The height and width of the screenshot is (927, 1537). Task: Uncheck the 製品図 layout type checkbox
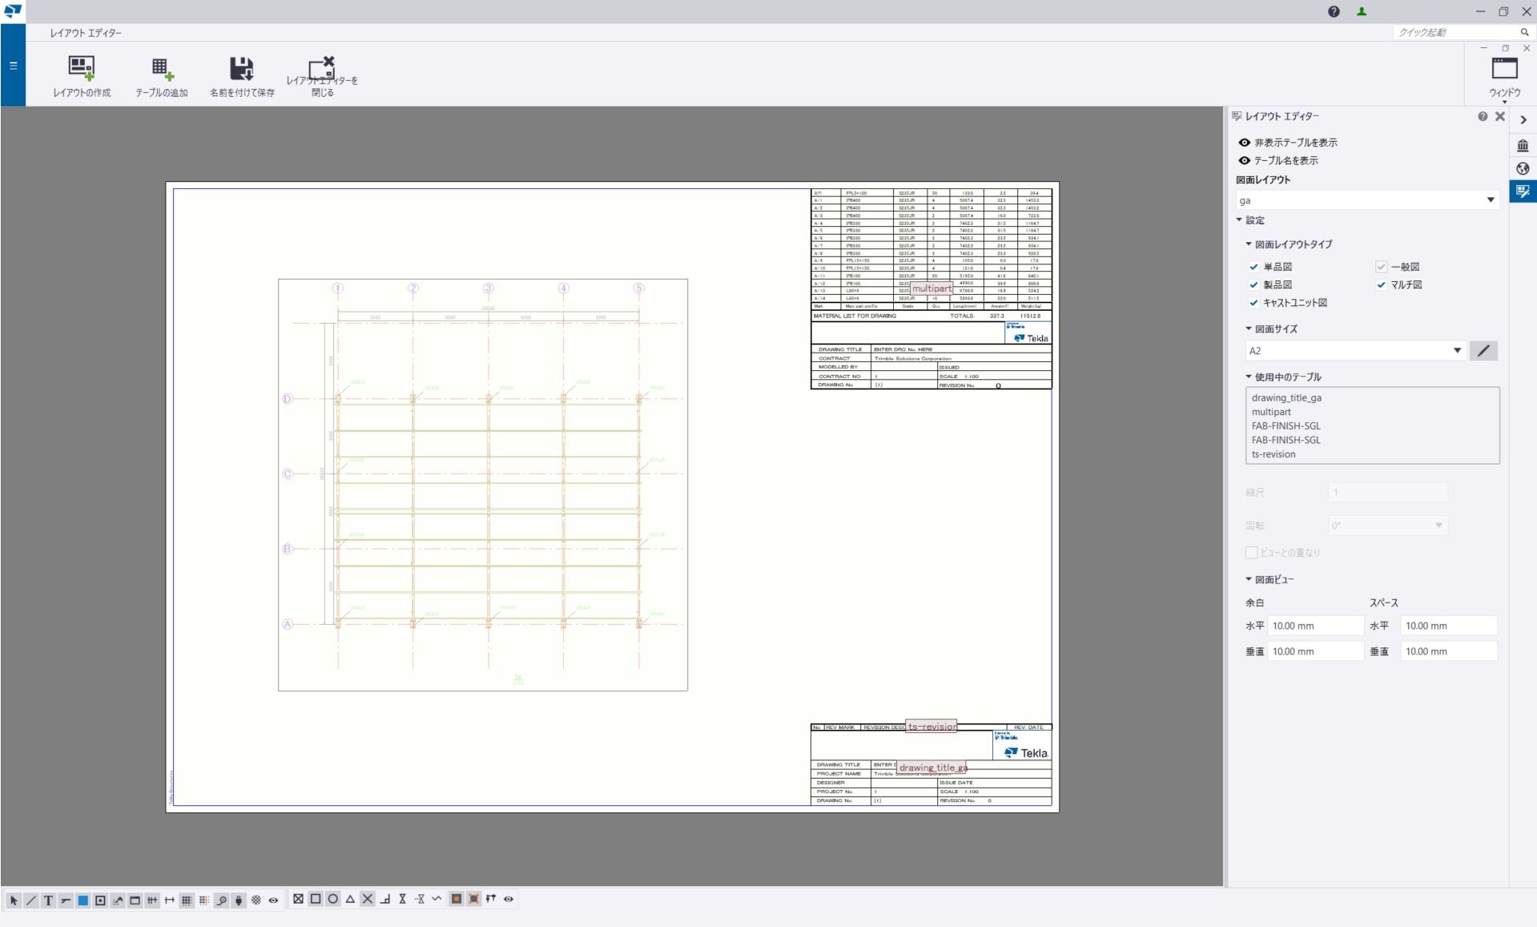click(1253, 284)
